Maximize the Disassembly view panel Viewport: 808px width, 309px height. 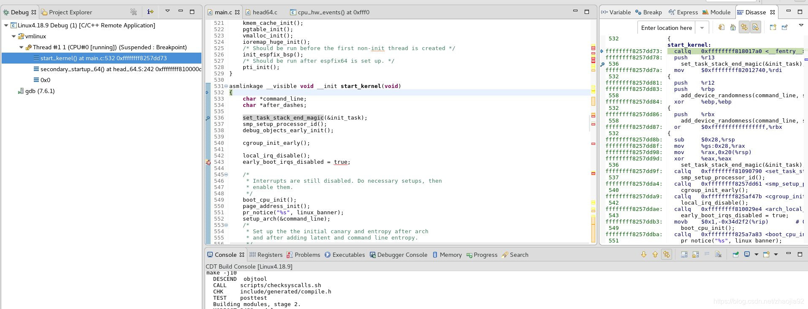(x=800, y=12)
